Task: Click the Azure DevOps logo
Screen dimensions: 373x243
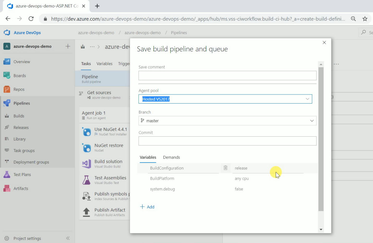Action: [7, 33]
